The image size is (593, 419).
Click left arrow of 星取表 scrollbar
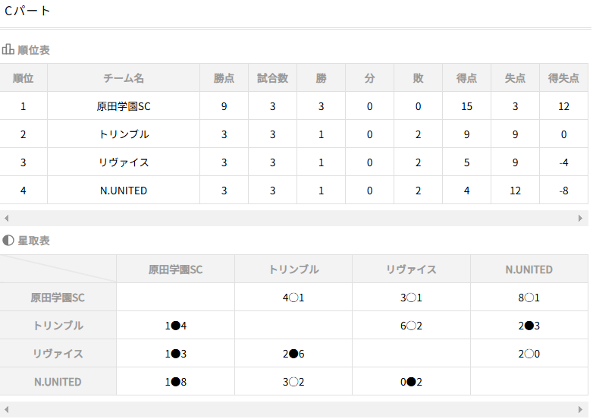pyautogui.click(x=6, y=410)
